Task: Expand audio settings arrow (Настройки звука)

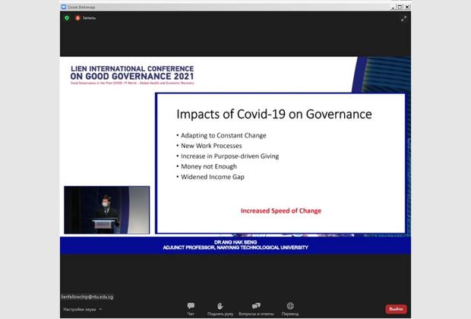Action: pos(100,309)
